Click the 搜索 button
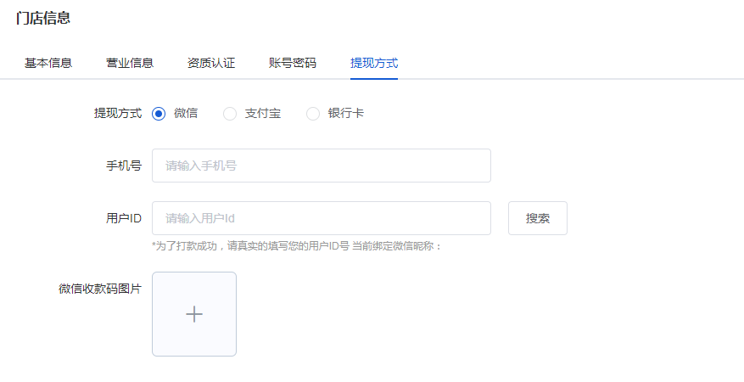 pyautogui.click(x=538, y=218)
